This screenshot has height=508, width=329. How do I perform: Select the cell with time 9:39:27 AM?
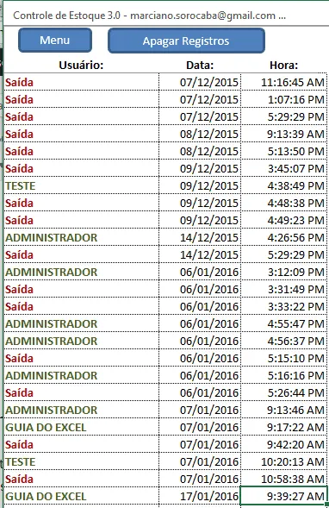pos(283,496)
